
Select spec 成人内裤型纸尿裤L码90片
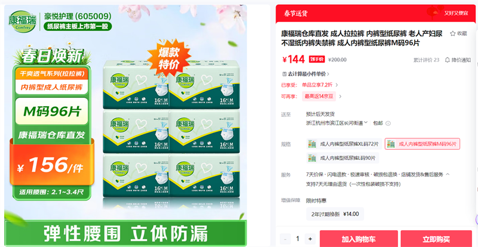pyautogui.click(x=342, y=158)
